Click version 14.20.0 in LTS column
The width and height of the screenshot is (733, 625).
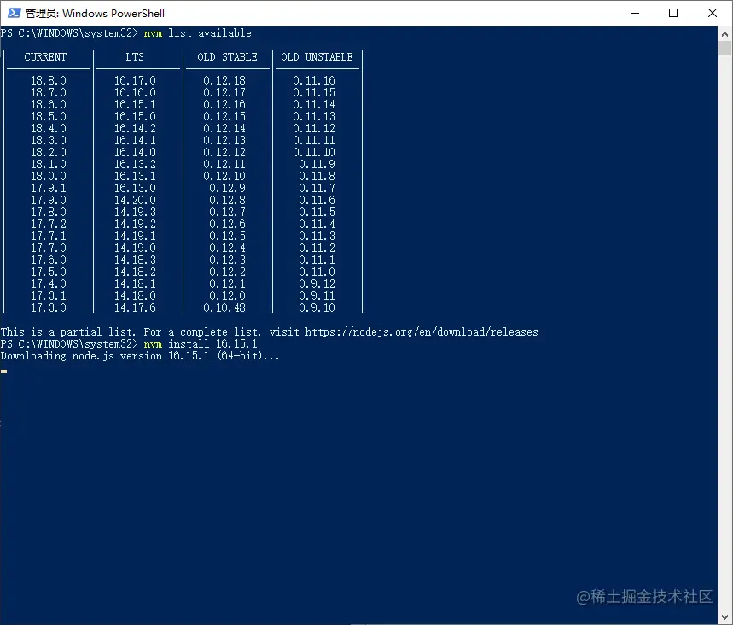point(135,201)
